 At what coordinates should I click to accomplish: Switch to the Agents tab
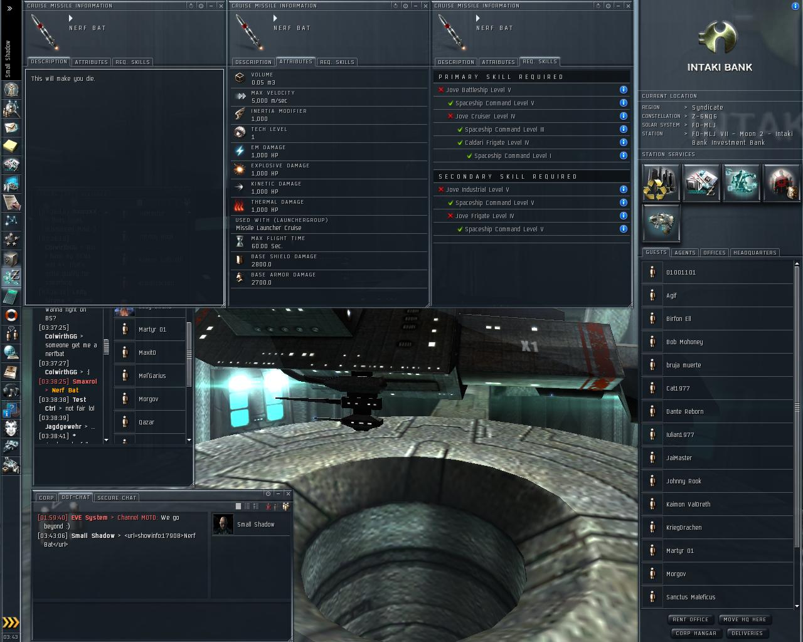(x=684, y=253)
